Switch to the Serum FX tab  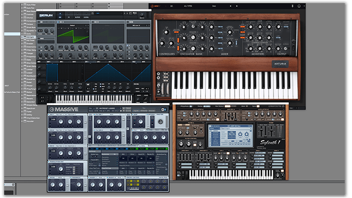[x=69, y=17]
